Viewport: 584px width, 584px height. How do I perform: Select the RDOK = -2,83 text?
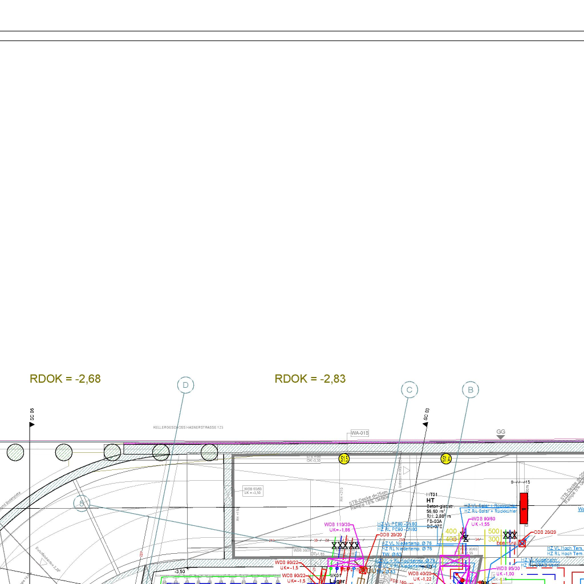[310, 379]
